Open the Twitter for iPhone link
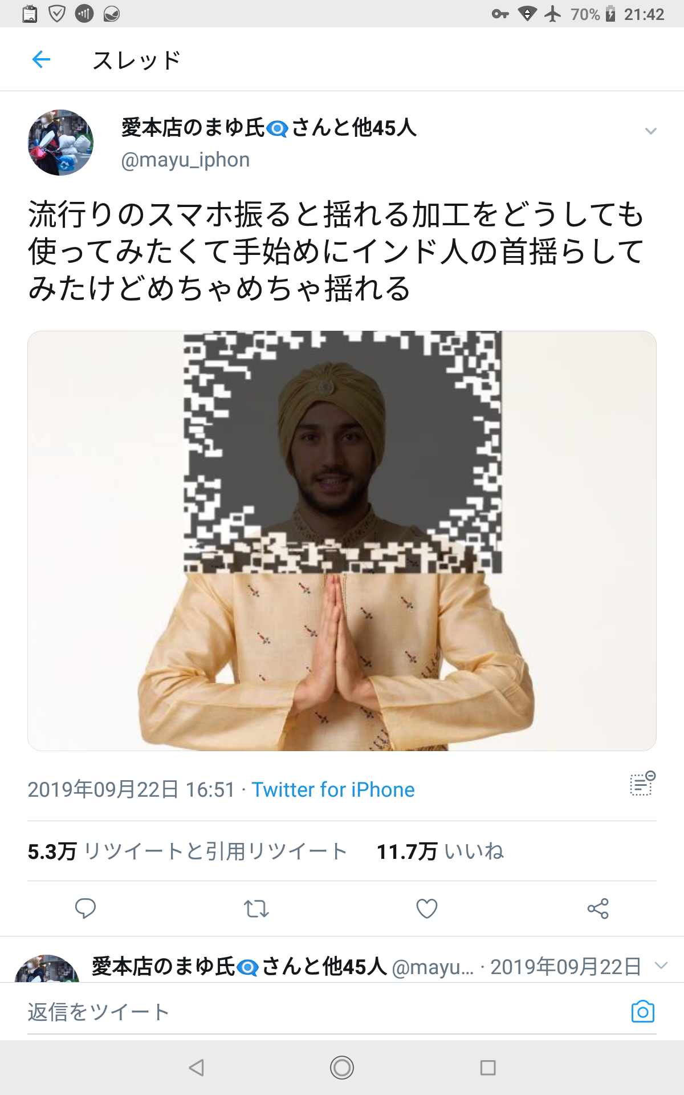The image size is (684, 1095). [x=333, y=789]
